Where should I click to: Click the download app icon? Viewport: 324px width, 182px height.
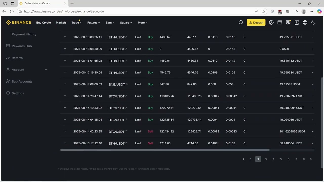297,22
